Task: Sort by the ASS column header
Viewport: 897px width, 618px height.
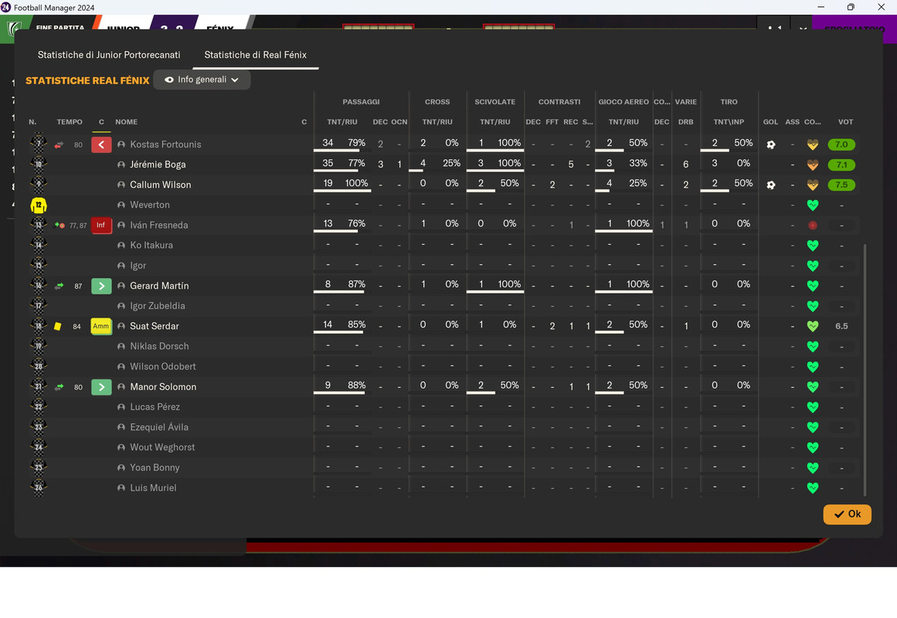Action: click(793, 122)
